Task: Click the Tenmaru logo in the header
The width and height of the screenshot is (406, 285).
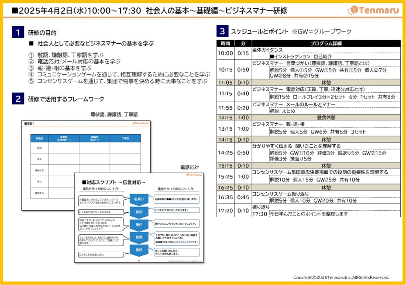Action: click(x=374, y=10)
